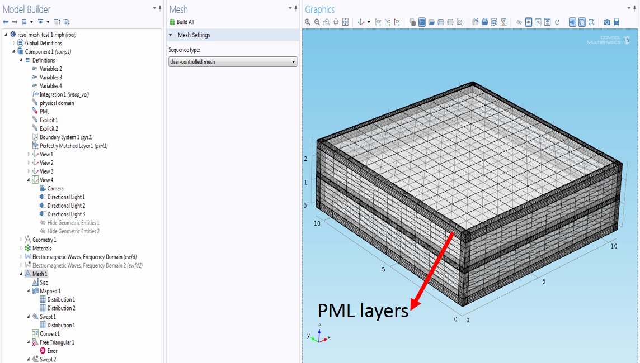Open the Go to Default View dropdown arrow
This screenshot has width=640, height=363.
click(x=369, y=22)
